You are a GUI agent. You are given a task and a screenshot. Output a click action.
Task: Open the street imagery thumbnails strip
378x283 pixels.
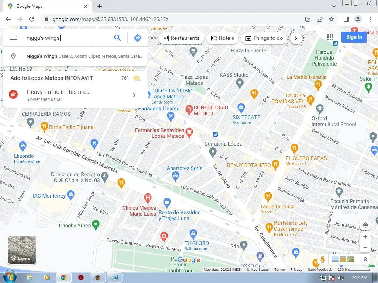tap(343, 259)
